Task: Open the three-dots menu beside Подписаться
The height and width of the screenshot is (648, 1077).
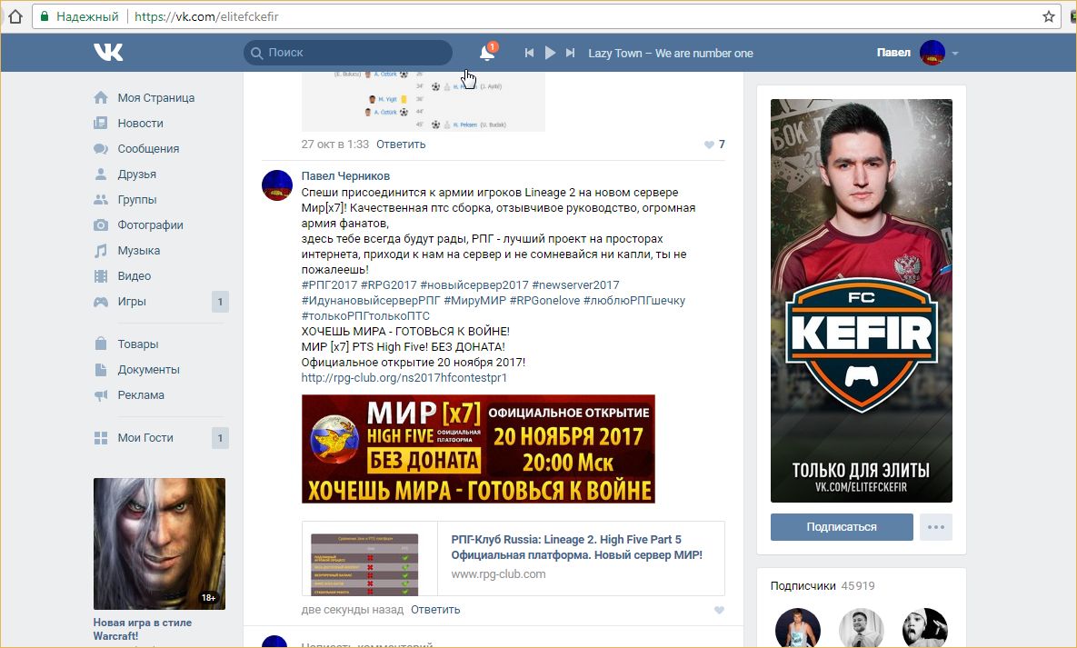Action: tap(935, 527)
